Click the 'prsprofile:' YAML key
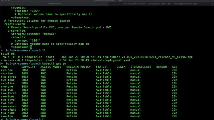The width and height of the screenshot is (214, 120). [17, 31]
